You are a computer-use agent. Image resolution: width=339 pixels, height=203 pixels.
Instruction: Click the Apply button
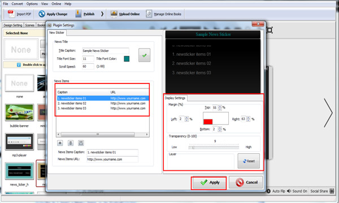point(208,183)
